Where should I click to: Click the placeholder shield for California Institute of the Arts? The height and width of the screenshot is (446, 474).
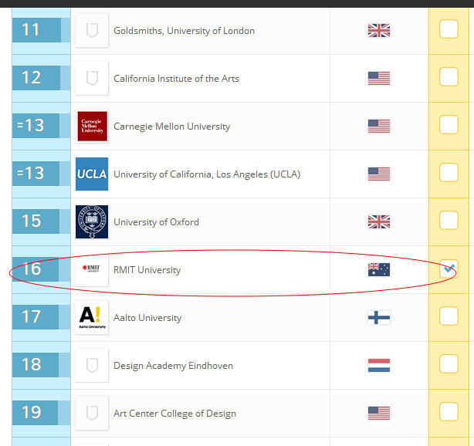pos(92,78)
